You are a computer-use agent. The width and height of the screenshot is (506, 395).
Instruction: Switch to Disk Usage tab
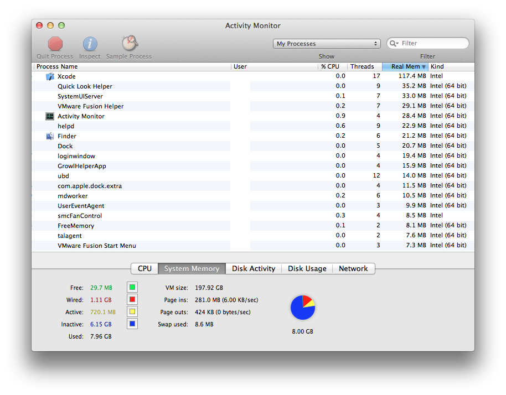[x=307, y=269]
